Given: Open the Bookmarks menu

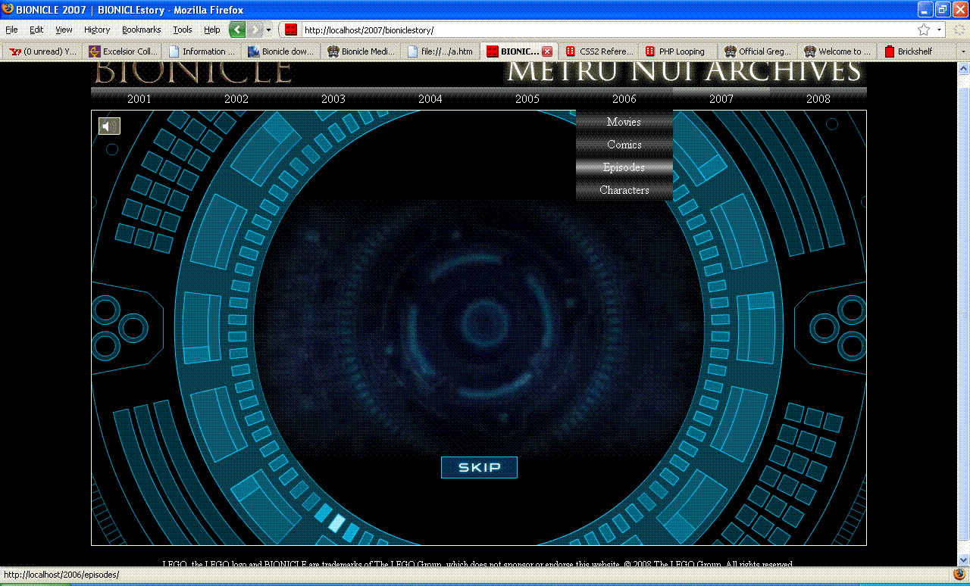Looking at the screenshot, I should pyautogui.click(x=142, y=30).
